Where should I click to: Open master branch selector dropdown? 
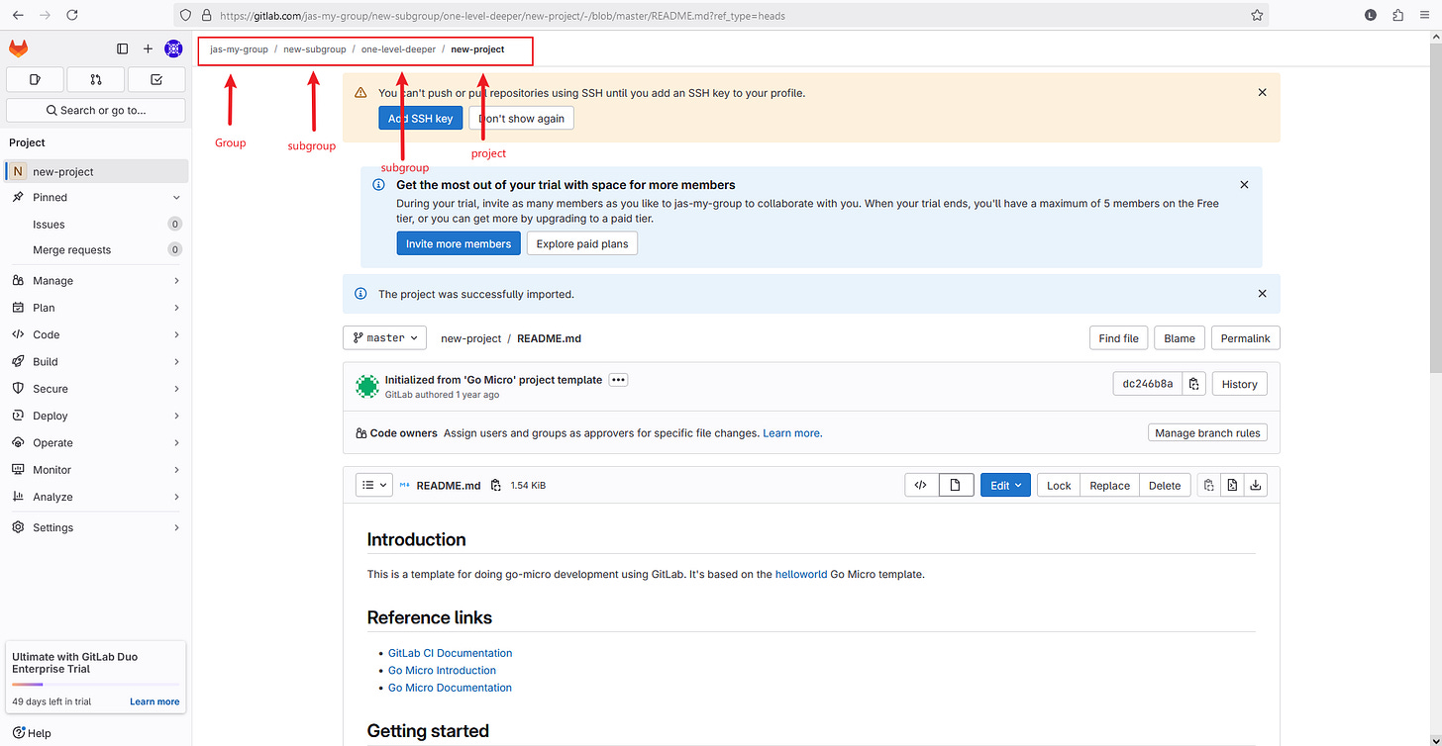click(x=385, y=337)
